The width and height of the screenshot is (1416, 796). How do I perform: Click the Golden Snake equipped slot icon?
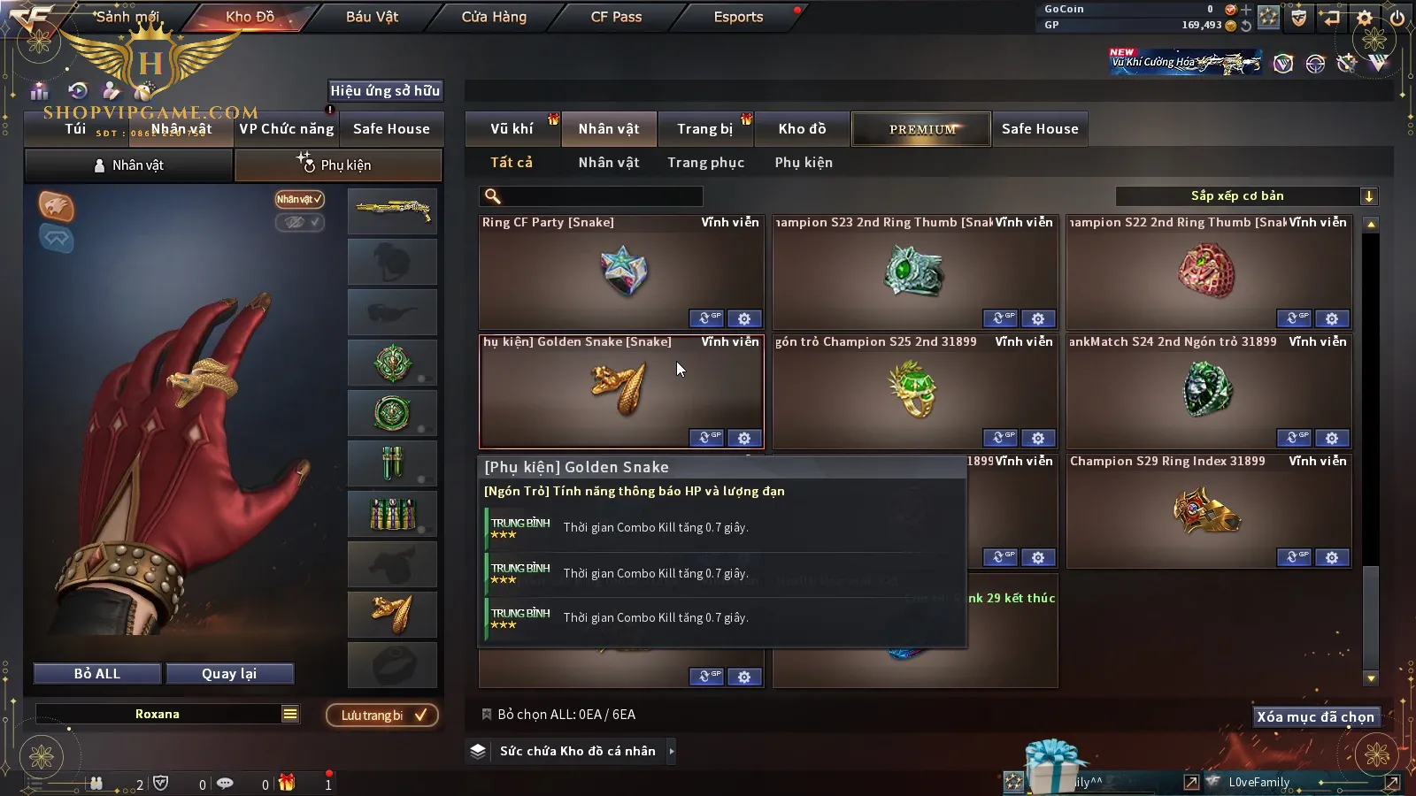(392, 615)
